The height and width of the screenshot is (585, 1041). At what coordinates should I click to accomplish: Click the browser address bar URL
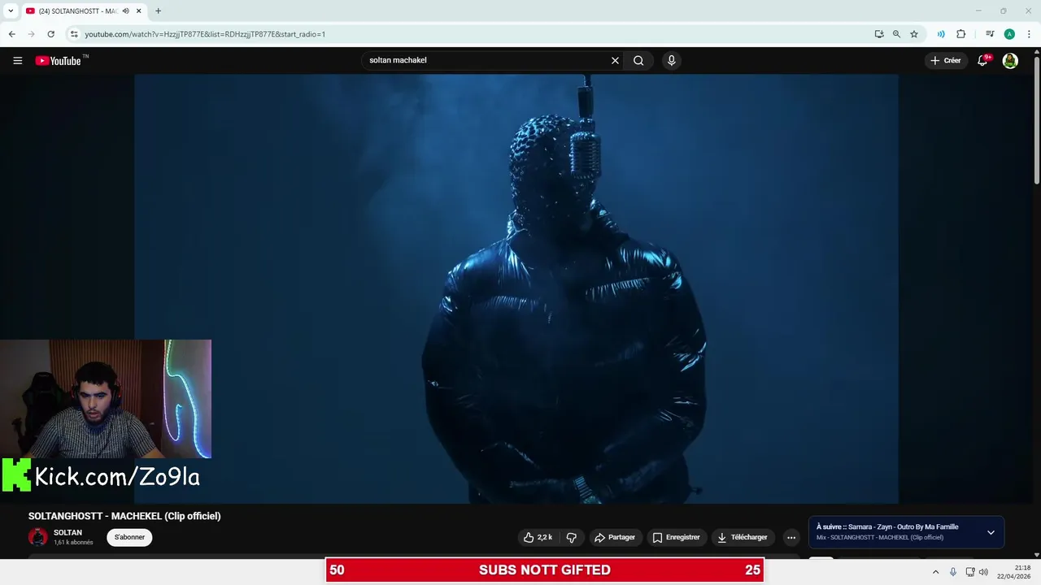[x=205, y=34]
